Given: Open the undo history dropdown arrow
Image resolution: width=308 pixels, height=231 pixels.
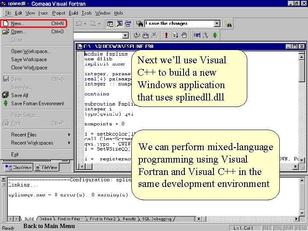Looking at the screenshot, I should [x=85, y=24].
